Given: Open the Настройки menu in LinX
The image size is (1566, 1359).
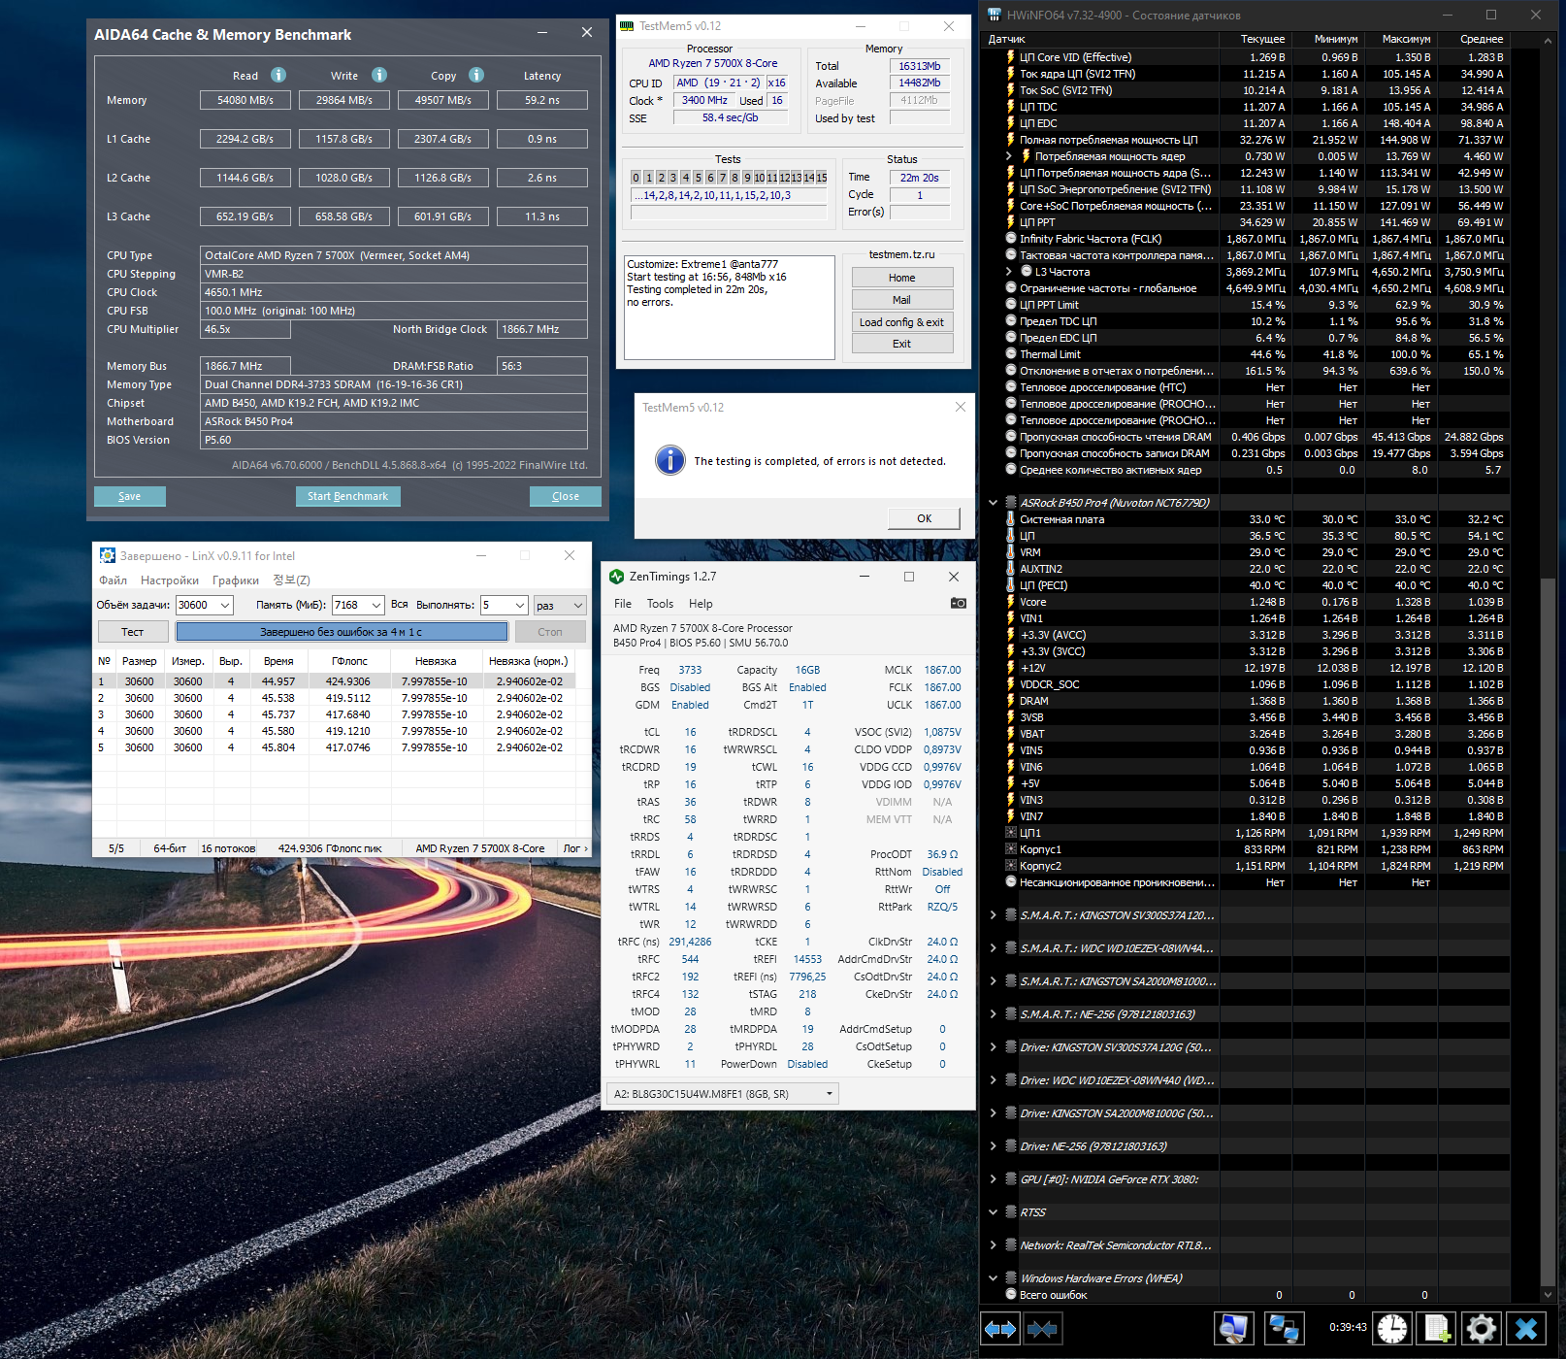Looking at the screenshot, I should (x=170, y=580).
